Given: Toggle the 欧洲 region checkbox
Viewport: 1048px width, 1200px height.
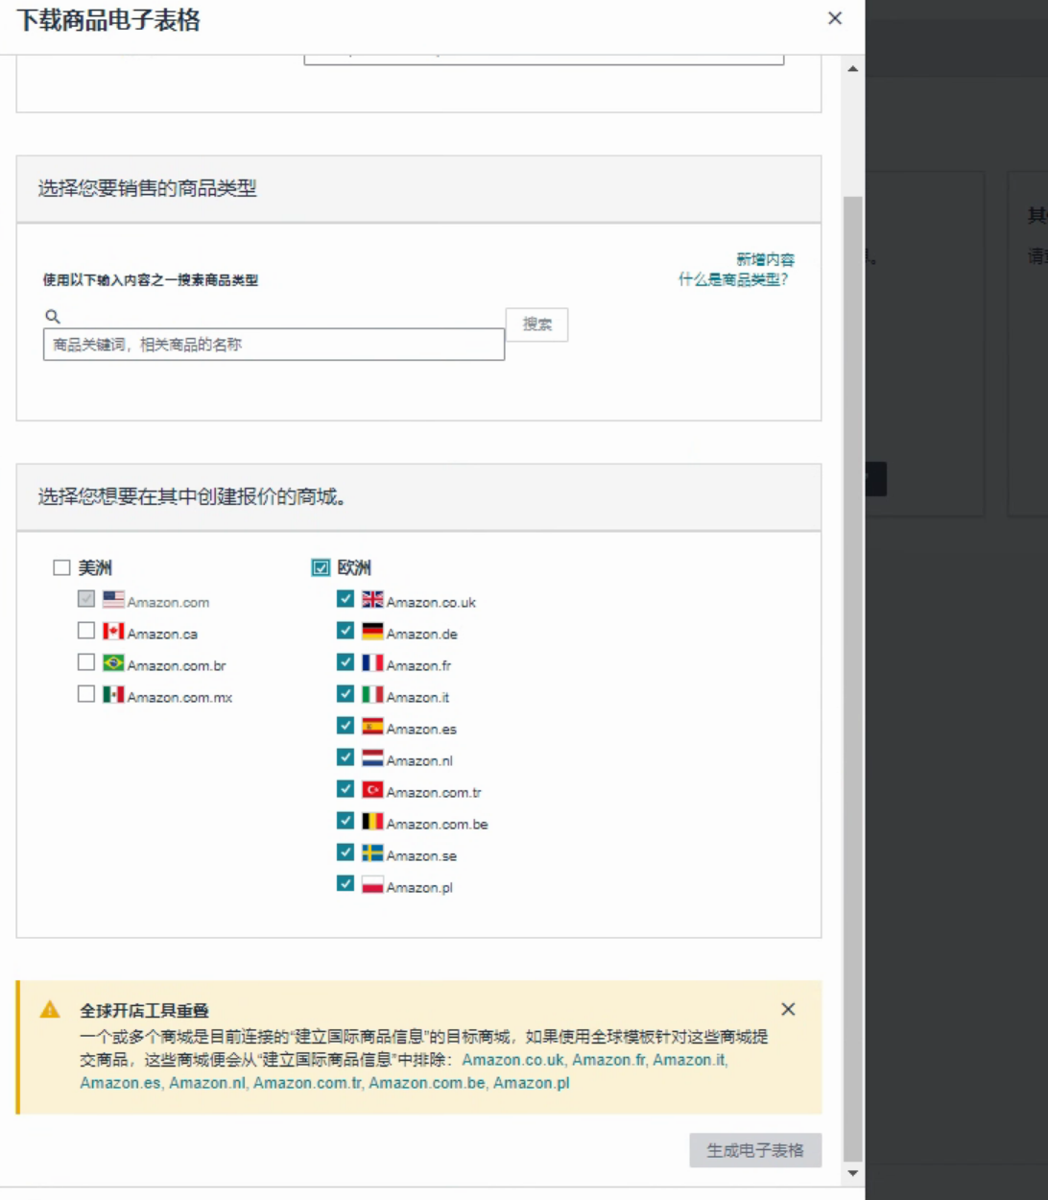Looking at the screenshot, I should click(x=321, y=567).
